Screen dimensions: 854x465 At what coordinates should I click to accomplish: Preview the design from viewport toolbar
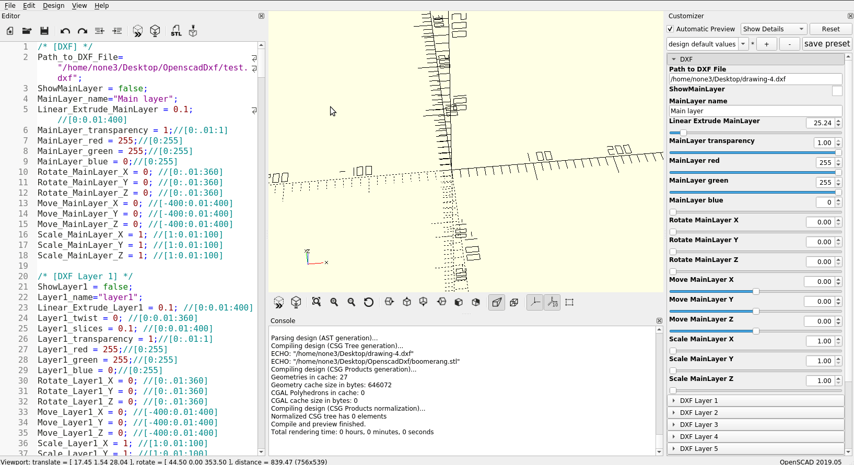click(279, 302)
